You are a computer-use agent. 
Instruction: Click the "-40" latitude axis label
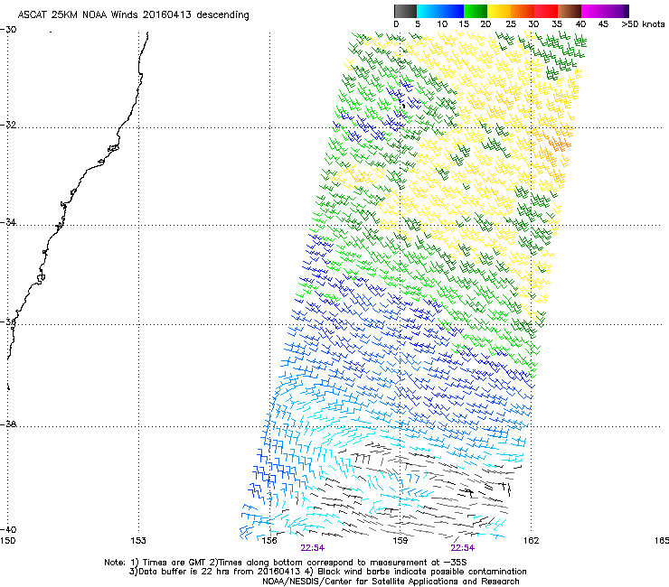tap(8, 530)
